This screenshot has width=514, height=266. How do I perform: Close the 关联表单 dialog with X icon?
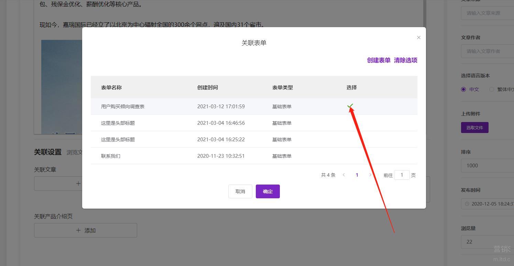pyautogui.click(x=418, y=37)
